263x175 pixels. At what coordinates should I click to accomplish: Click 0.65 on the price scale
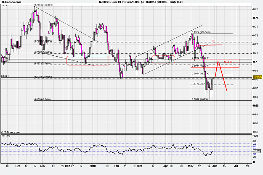click(x=255, y=106)
